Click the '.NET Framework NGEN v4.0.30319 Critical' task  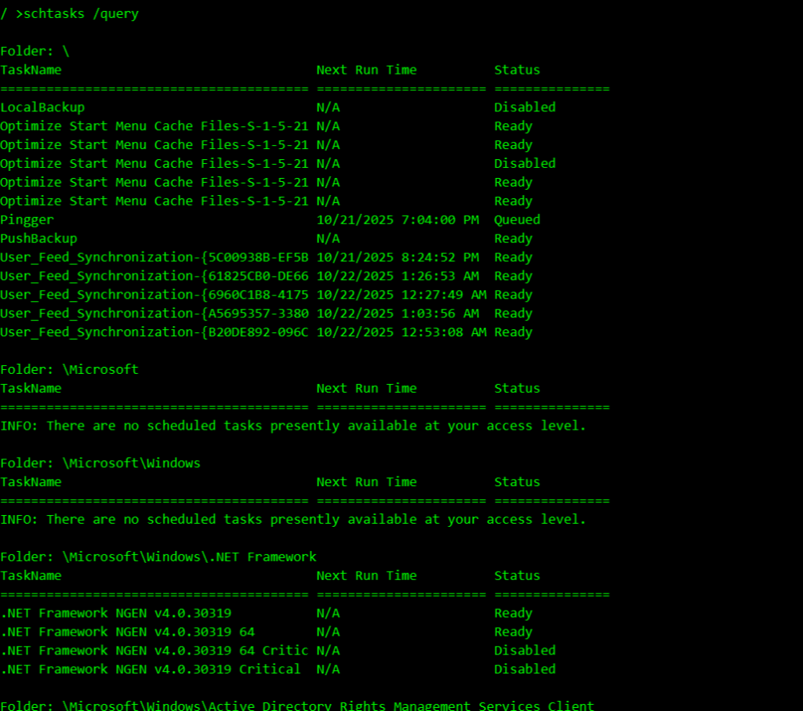point(150,670)
